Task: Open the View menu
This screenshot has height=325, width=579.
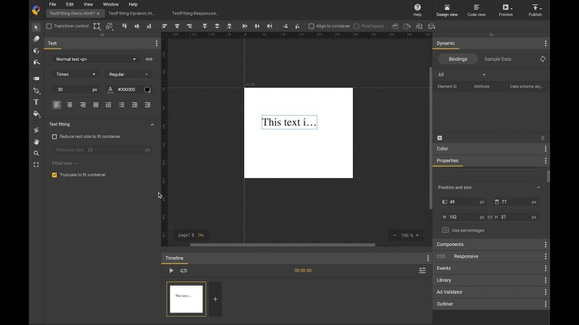Action: [x=88, y=5]
